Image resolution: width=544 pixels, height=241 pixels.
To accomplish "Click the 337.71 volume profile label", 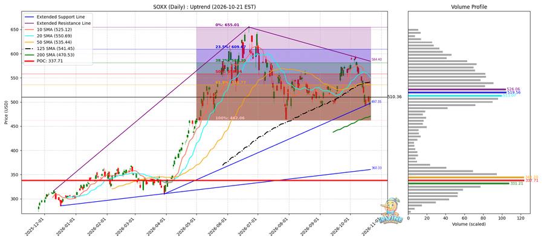I will 531,181.
